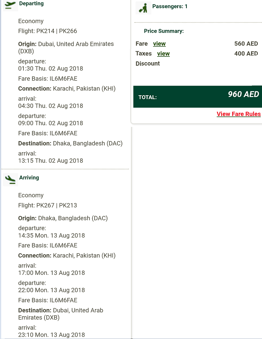
Task: Click the Discount label
Action: tap(148, 64)
